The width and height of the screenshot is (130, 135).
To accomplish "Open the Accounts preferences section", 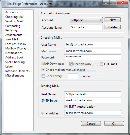I will pyautogui.click(x=12, y=12).
